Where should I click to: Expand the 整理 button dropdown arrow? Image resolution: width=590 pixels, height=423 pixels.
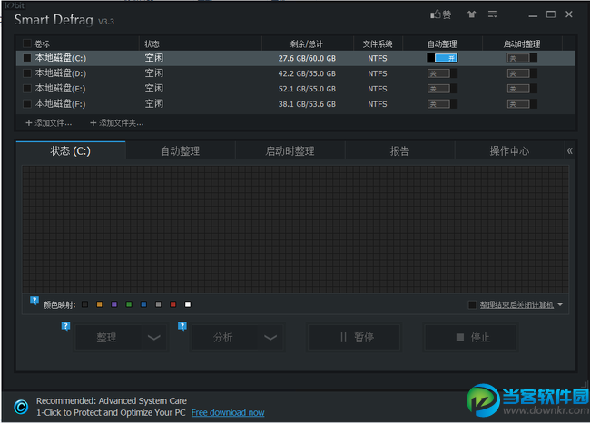[154, 338]
